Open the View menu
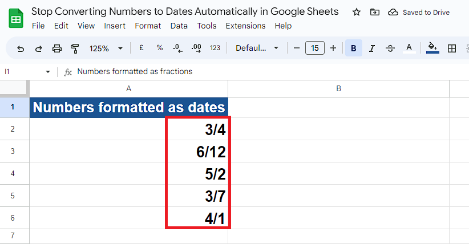Viewport: 469px width, 244px height. (86, 26)
